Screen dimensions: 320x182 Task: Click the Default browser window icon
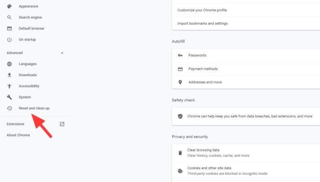click(10, 28)
